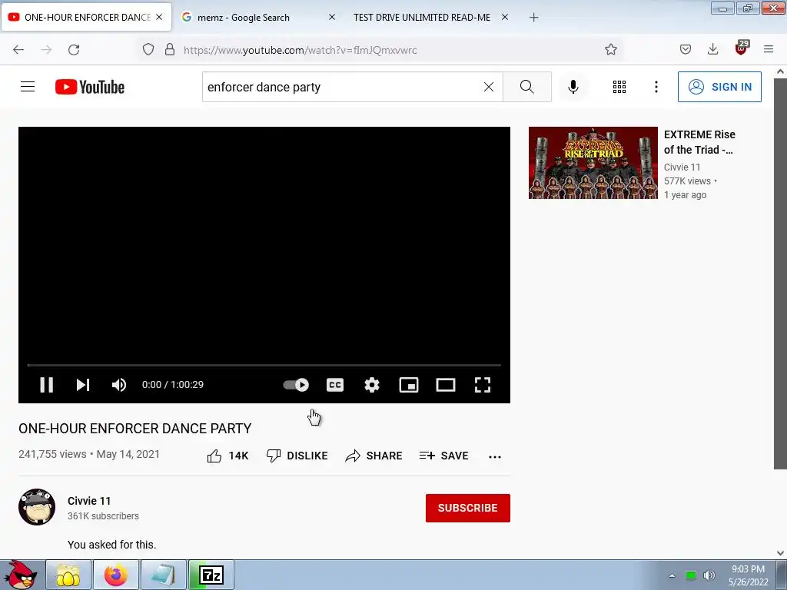Open the uBlock Origin extension icon
Image resolution: width=787 pixels, height=590 pixels.
pos(742,48)
